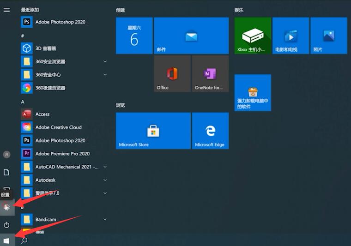The height and width of the screenshot is (246, 351).
Task: Open the OneNote tile
Action: tap(211, 74)
